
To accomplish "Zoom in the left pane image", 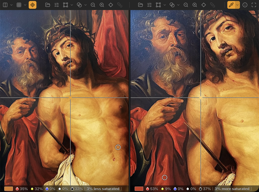I will pos(102,5).
